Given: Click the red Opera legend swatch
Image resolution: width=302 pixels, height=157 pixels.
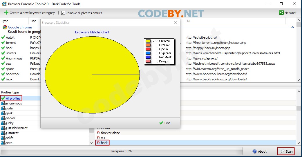Looking at the screenshot, I should [148, 49].
